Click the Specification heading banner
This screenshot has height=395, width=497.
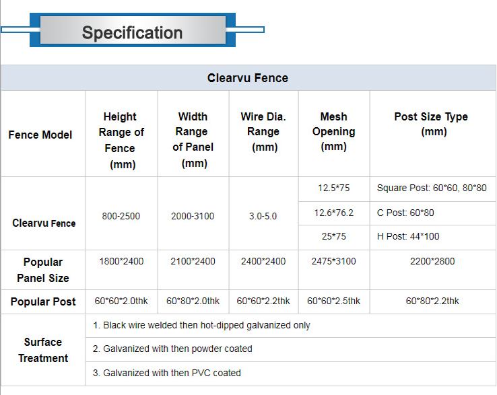(x=133, y=30)
